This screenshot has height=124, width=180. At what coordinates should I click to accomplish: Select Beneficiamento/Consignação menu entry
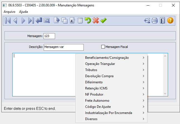[x=111, y=58]
